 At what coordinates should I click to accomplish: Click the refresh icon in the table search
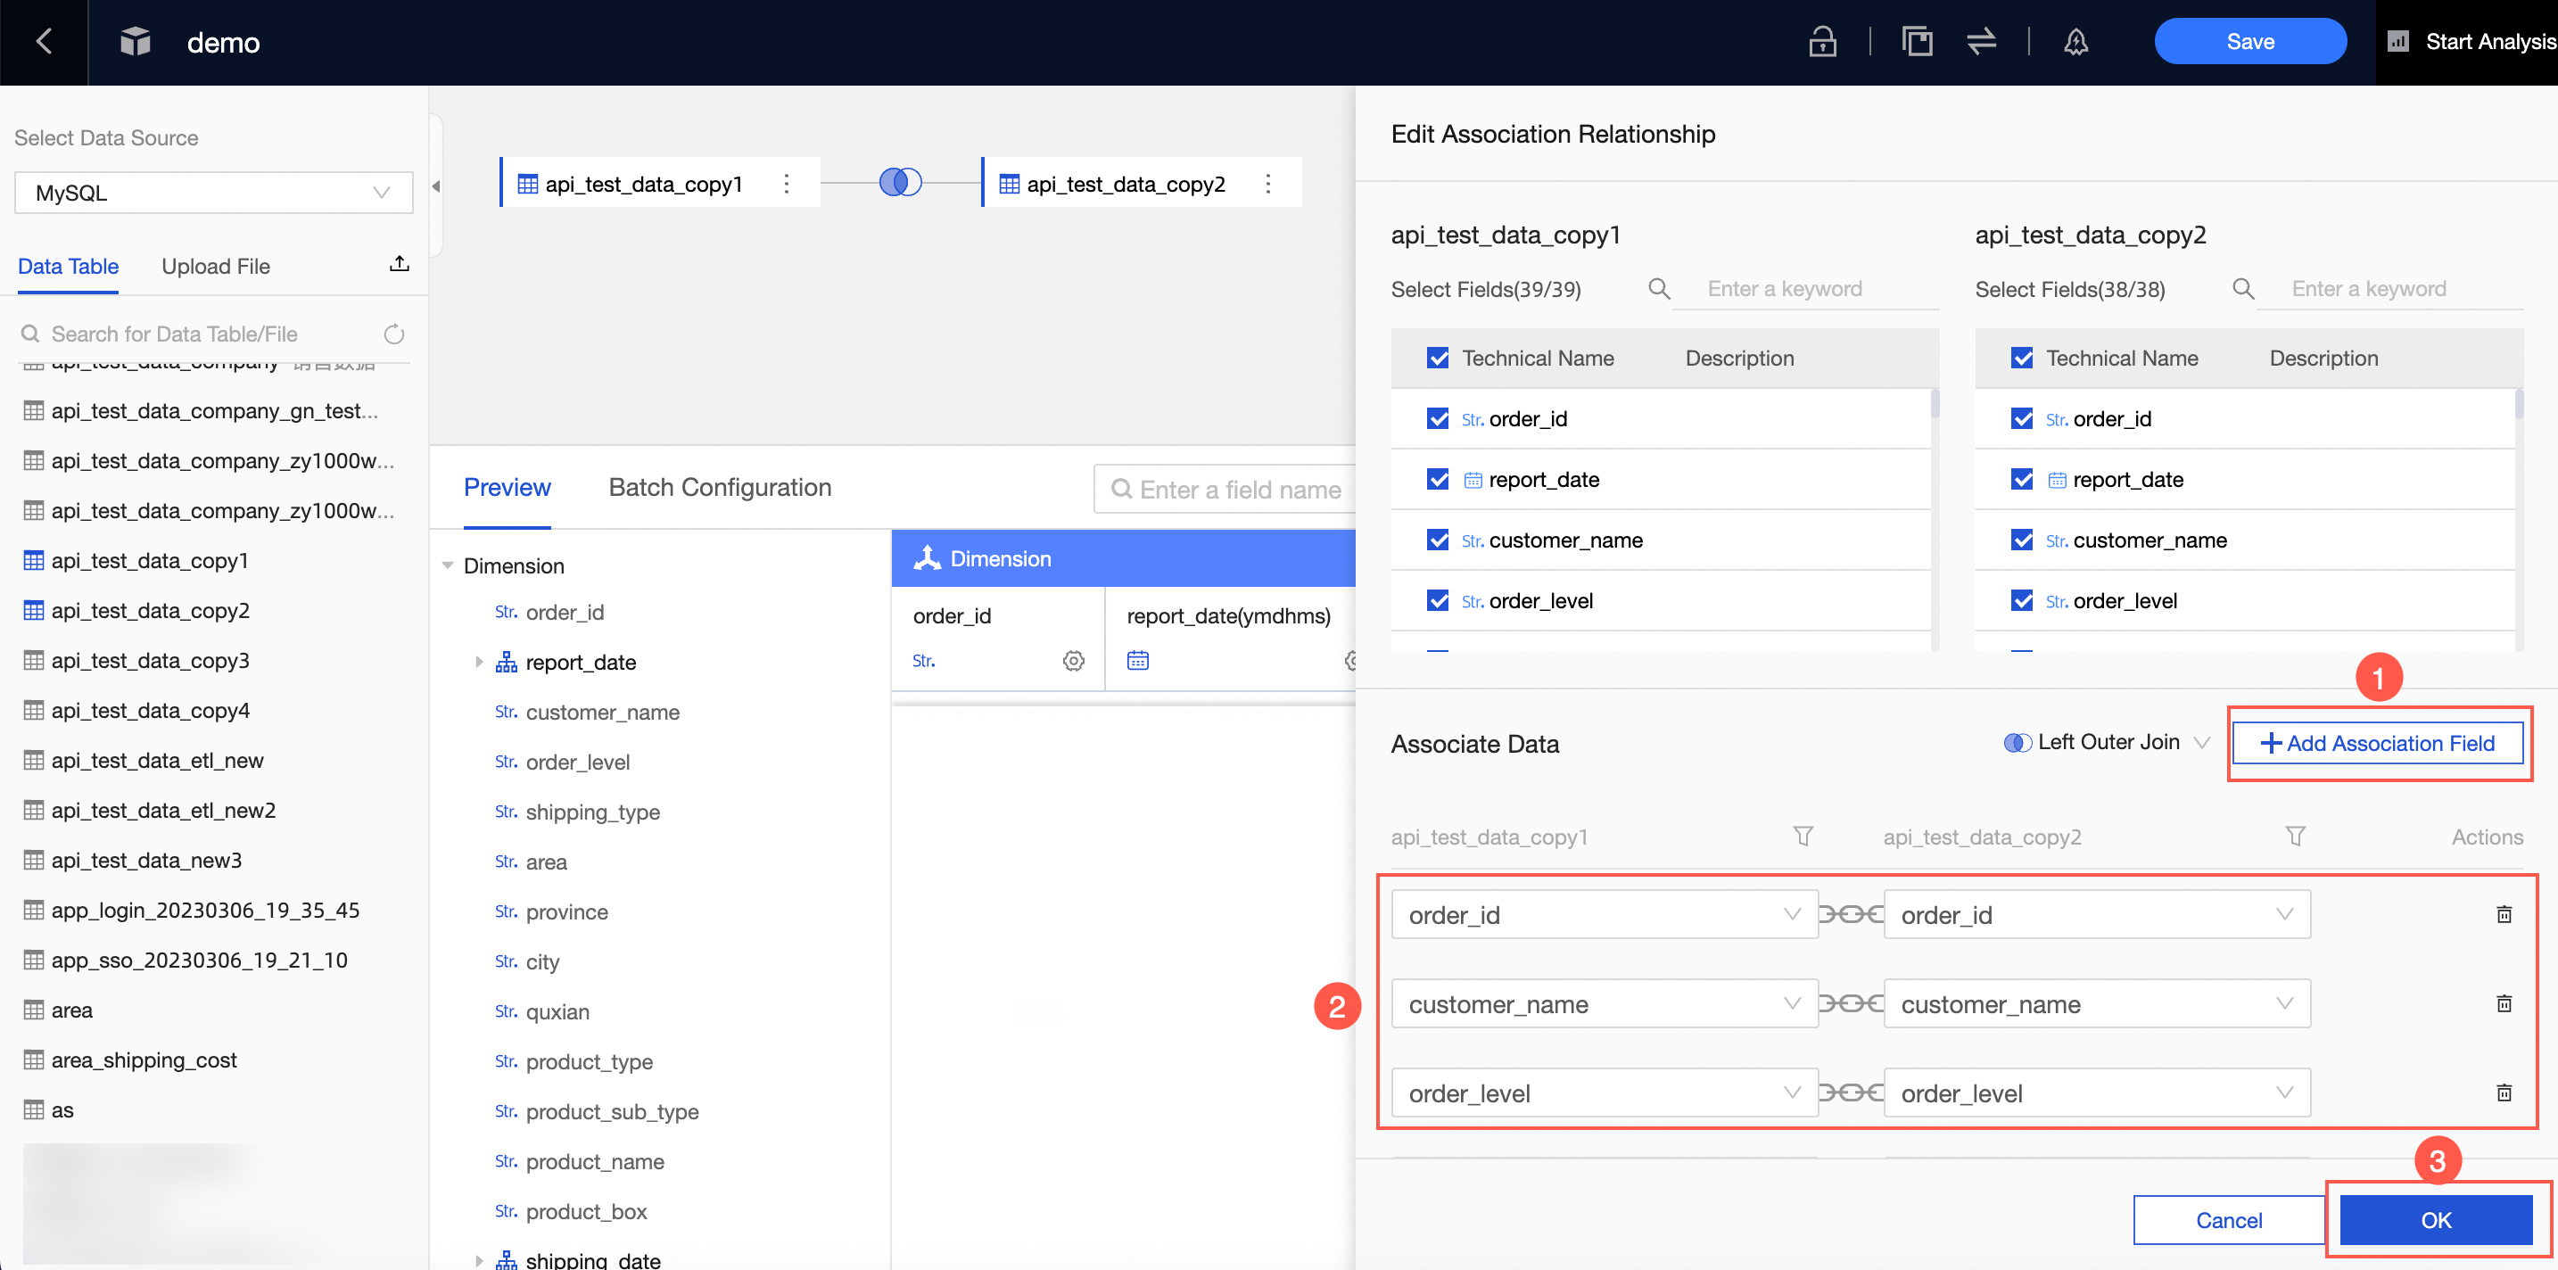(394, 334)
